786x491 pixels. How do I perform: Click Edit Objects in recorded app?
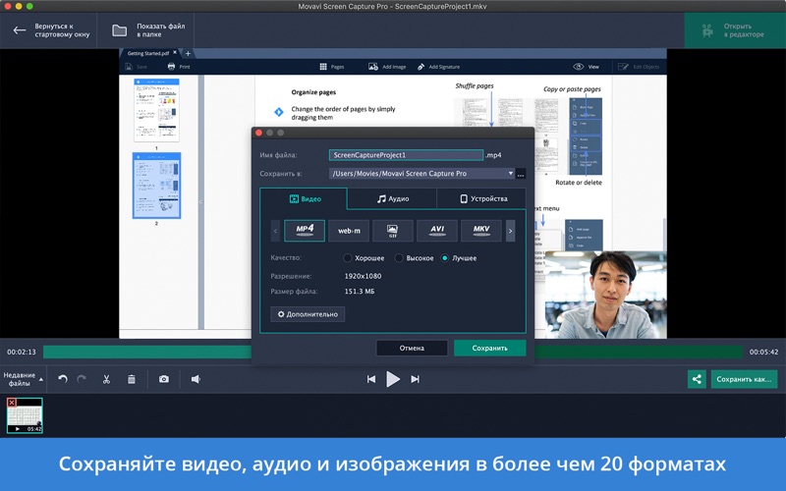638,67
